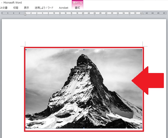168x138 pixels.
Task: Open the 校閲 ribbon tab
Action: 16,8
